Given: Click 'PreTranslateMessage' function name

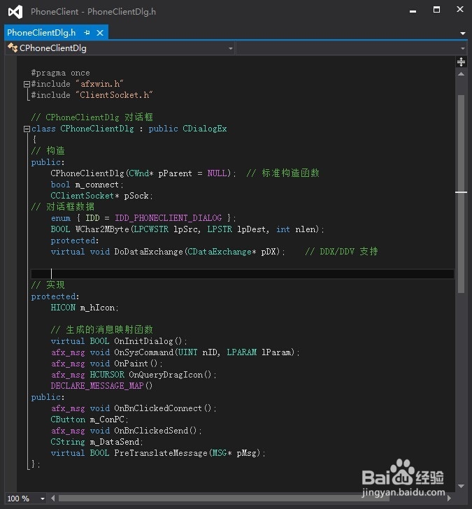Looking at the screenshot, I should pos(161,453).
